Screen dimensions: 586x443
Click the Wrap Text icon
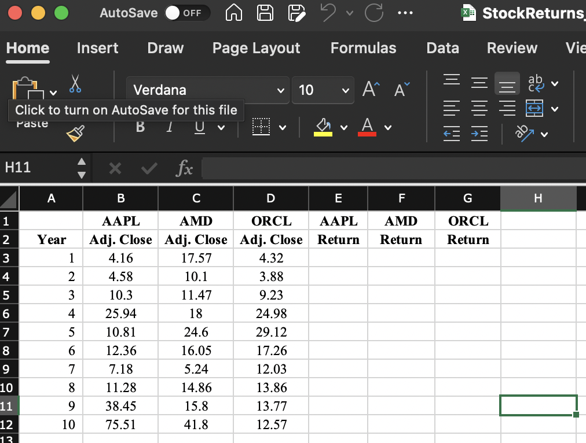[x=536, y=83]
